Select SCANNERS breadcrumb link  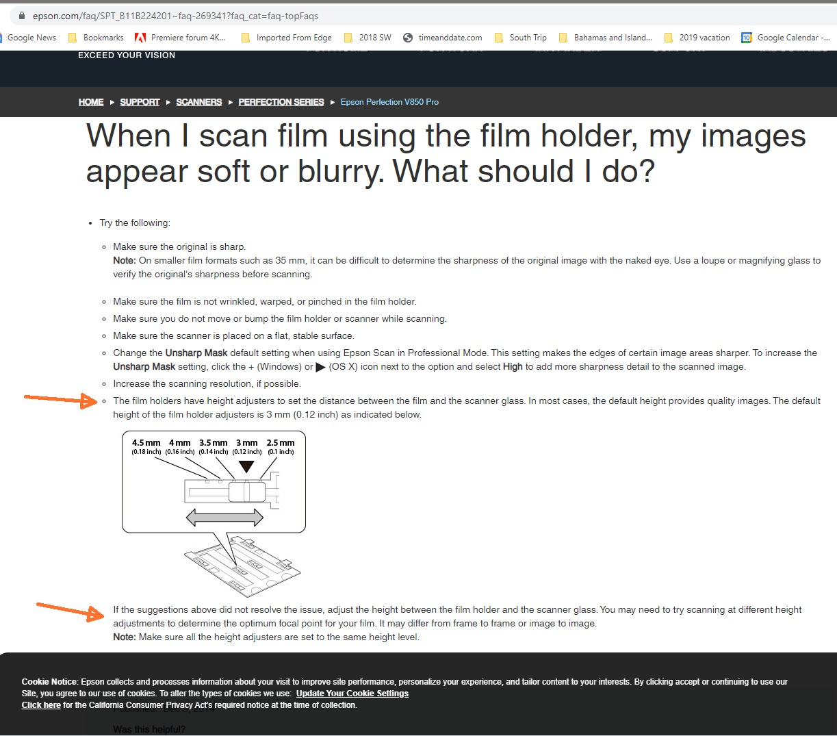(198, 102)
